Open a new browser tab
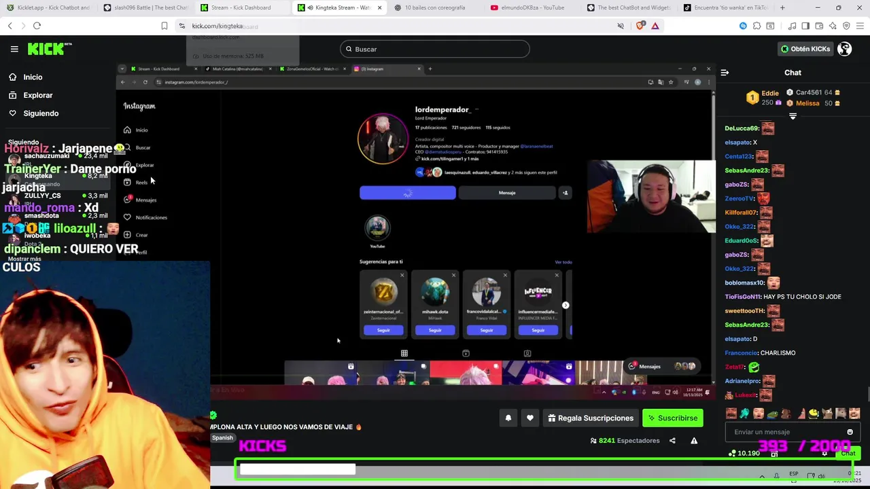Viewport: 870px width, 489px height. point(782,7)
